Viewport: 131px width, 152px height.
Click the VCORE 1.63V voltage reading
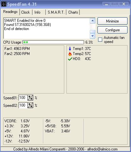(17, 121)
